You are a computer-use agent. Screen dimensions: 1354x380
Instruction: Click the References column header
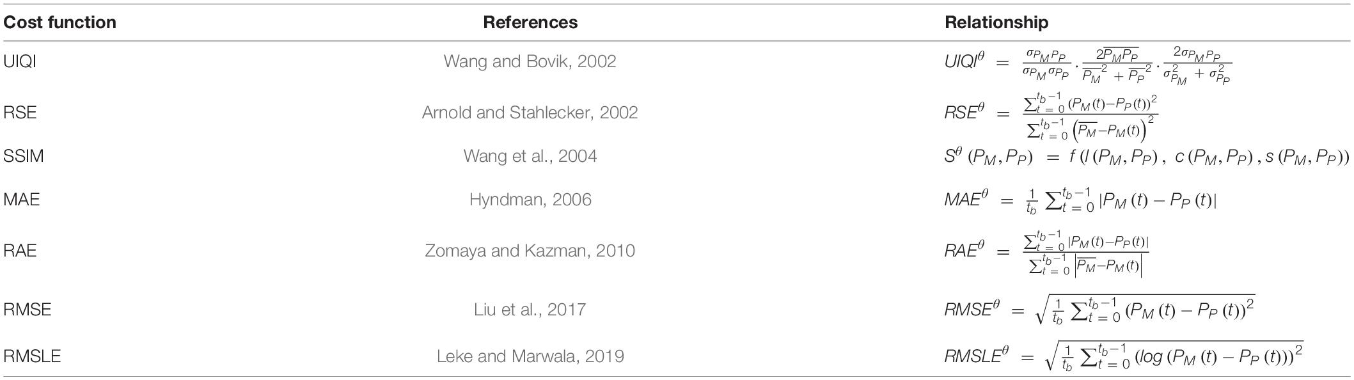point(530,22)
